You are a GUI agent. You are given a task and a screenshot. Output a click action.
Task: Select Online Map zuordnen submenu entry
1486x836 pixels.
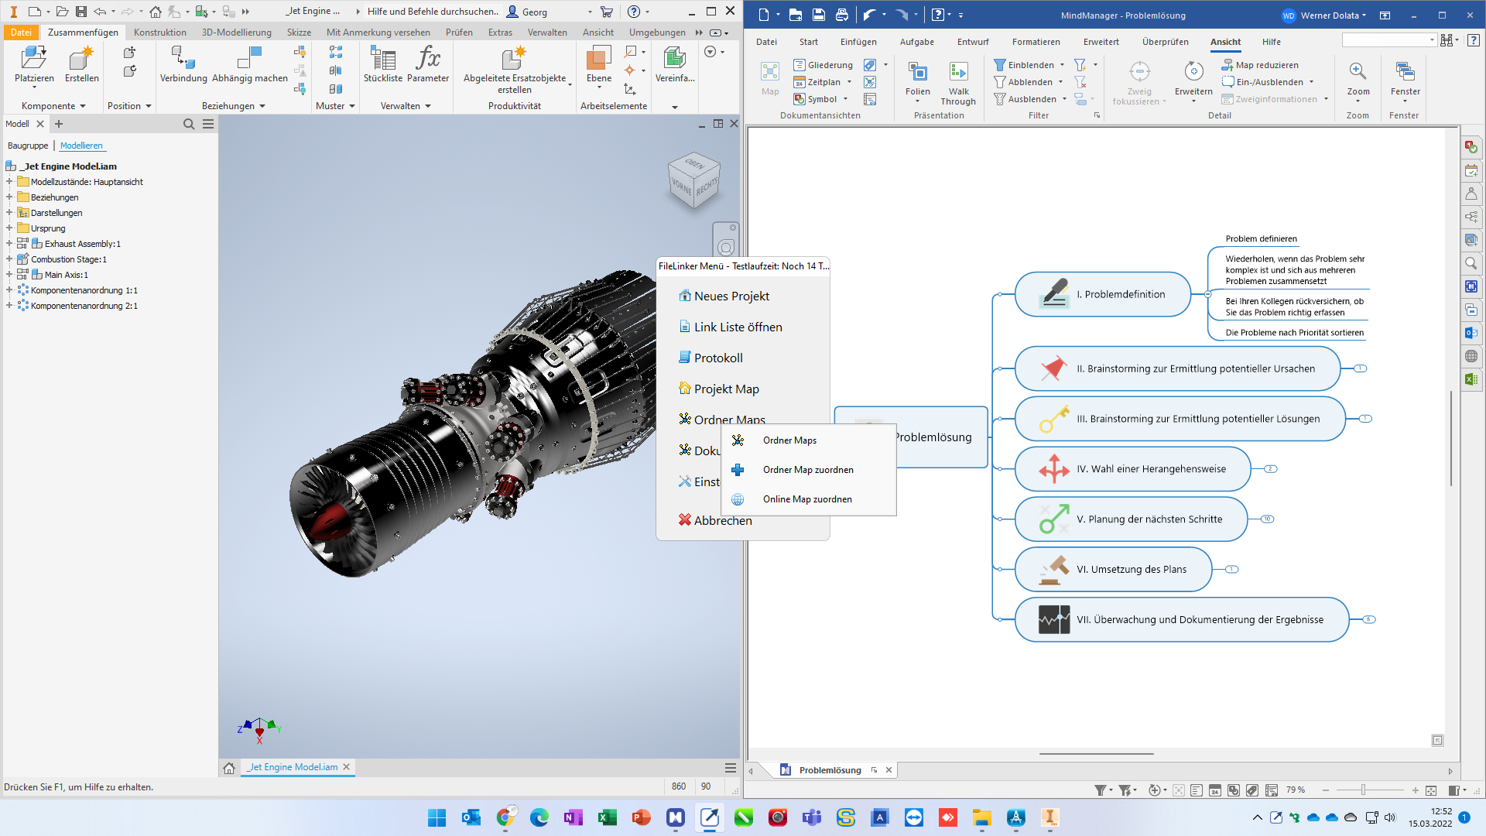click(x=808, y=499)
